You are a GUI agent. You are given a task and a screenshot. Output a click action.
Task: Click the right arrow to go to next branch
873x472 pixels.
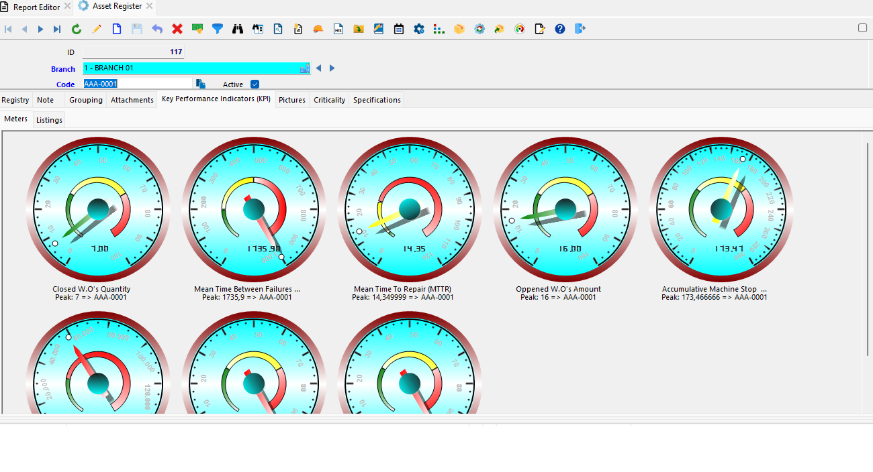[332, 68]
